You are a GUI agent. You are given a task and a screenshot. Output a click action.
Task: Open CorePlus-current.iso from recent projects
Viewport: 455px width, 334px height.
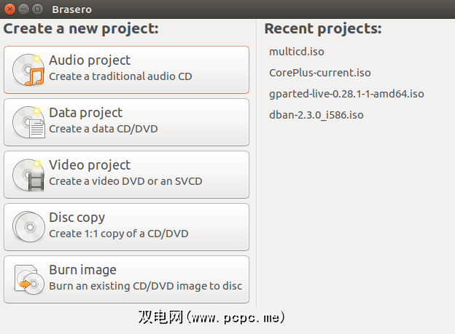(320, 73)
